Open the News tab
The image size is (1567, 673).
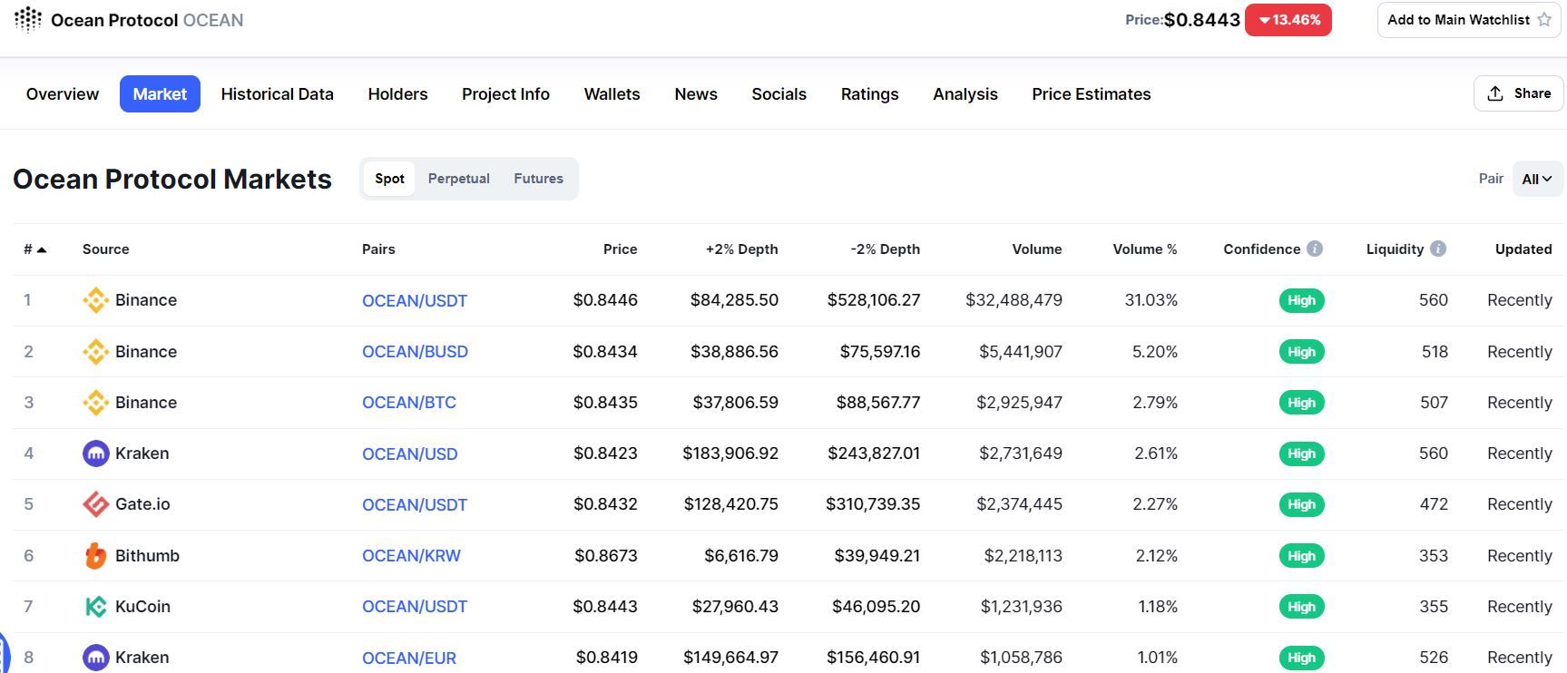[x=696, y=94]
